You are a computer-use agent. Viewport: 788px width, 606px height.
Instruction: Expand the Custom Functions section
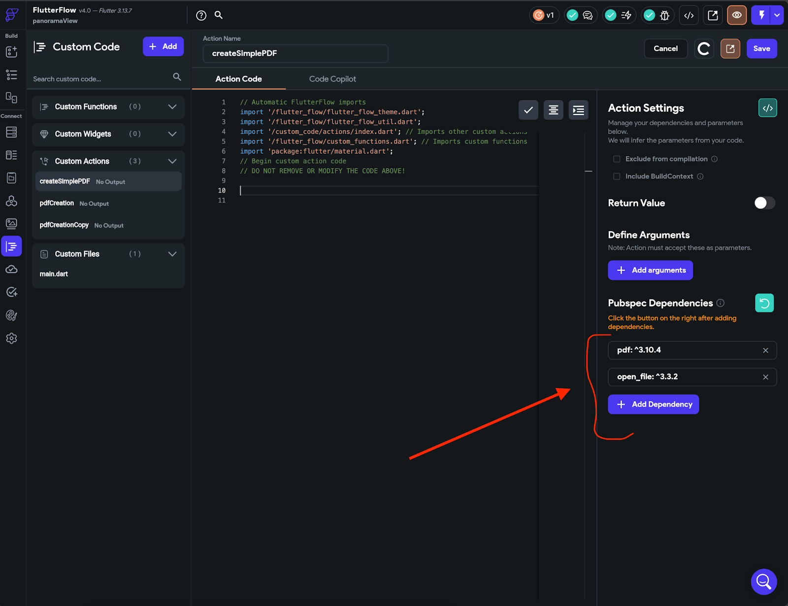click(172, 107)
